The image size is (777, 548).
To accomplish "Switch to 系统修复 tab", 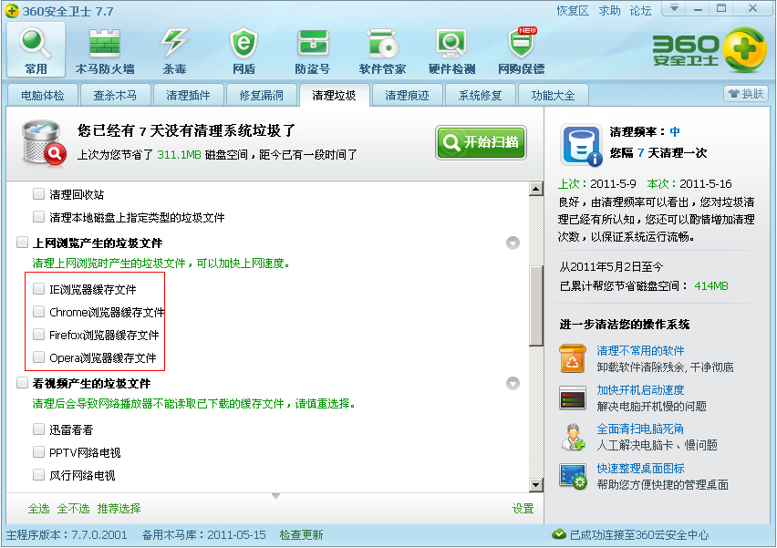I will click(x=481, y=95).
